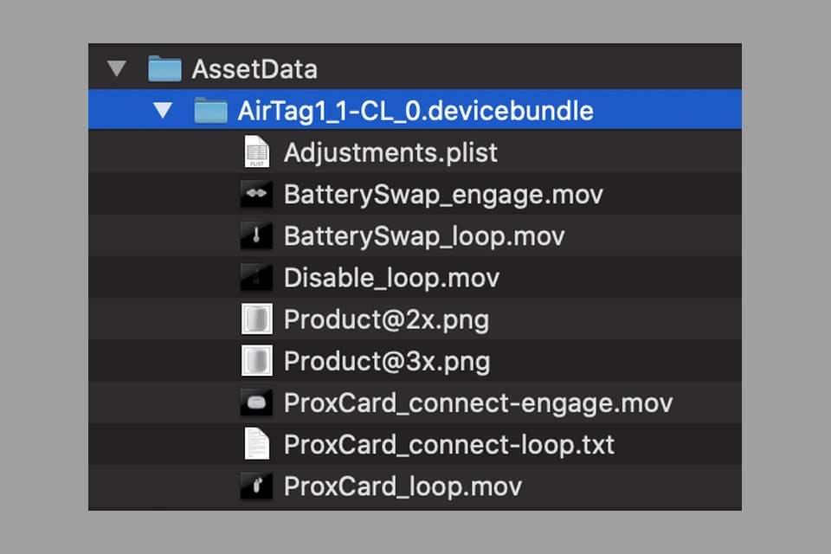Viewport: 831px width, 554px height.
Task: Select Disable_loop.mov file name
Action: click(391, 278)
